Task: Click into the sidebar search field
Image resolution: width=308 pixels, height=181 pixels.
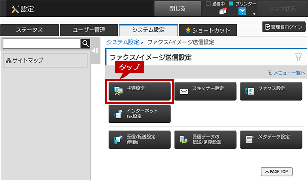Action: tap(42, 43)
